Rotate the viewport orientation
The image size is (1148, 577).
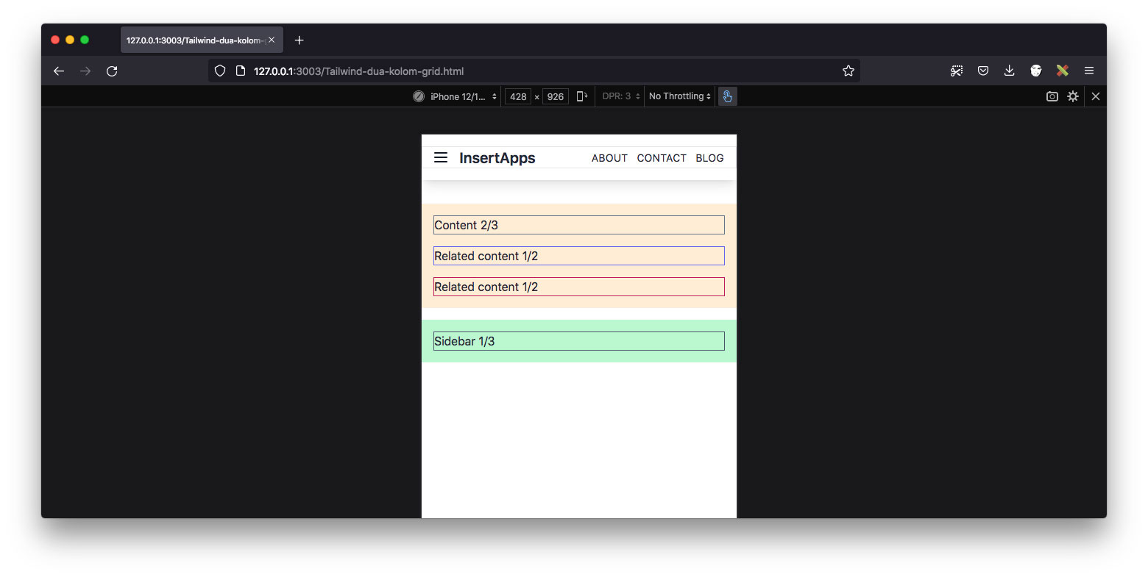pos(581,96)
